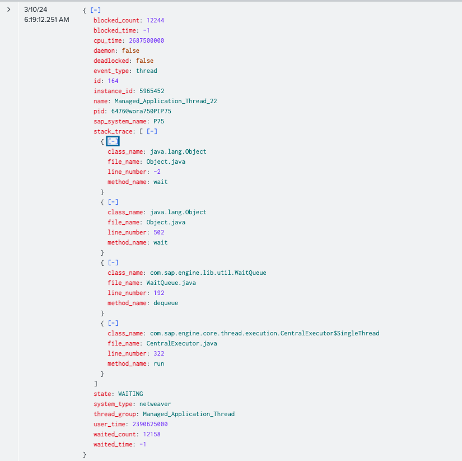Image resolution: width=462 pixels, height=461 pixels.
Task: Collapse the WaitQueue.java stack frame
Action: (113, 262)
